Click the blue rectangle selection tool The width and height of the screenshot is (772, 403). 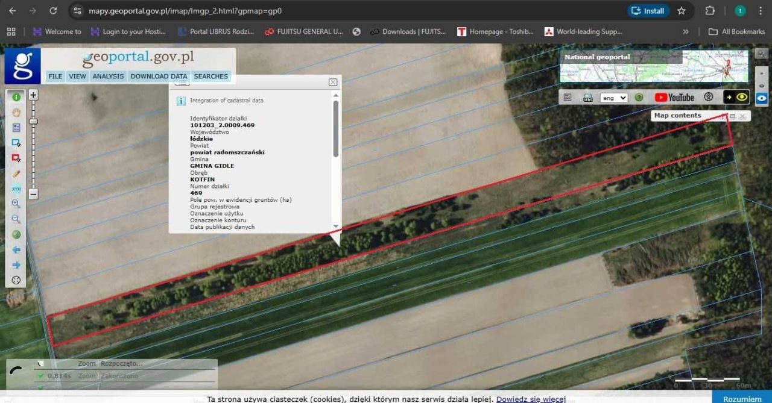pos(16,143)
